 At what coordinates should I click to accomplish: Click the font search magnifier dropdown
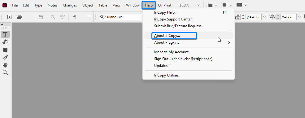point(103,17)
